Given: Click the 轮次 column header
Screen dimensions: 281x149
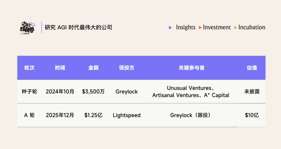Looking at the screenshot, I should (x=29, y=68).
